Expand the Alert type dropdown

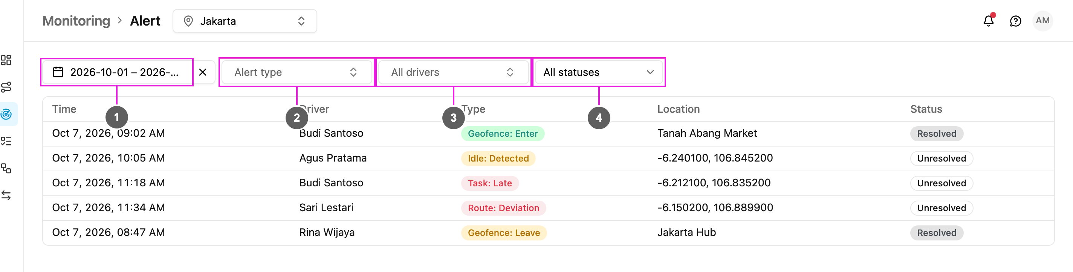(297, 72)
